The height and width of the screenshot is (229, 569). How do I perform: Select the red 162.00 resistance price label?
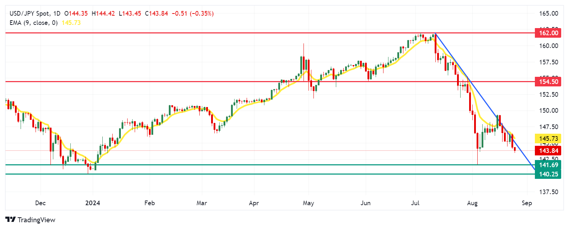point(548,33)
